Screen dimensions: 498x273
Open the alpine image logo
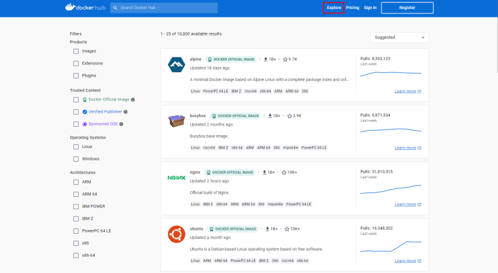point(177,65)
